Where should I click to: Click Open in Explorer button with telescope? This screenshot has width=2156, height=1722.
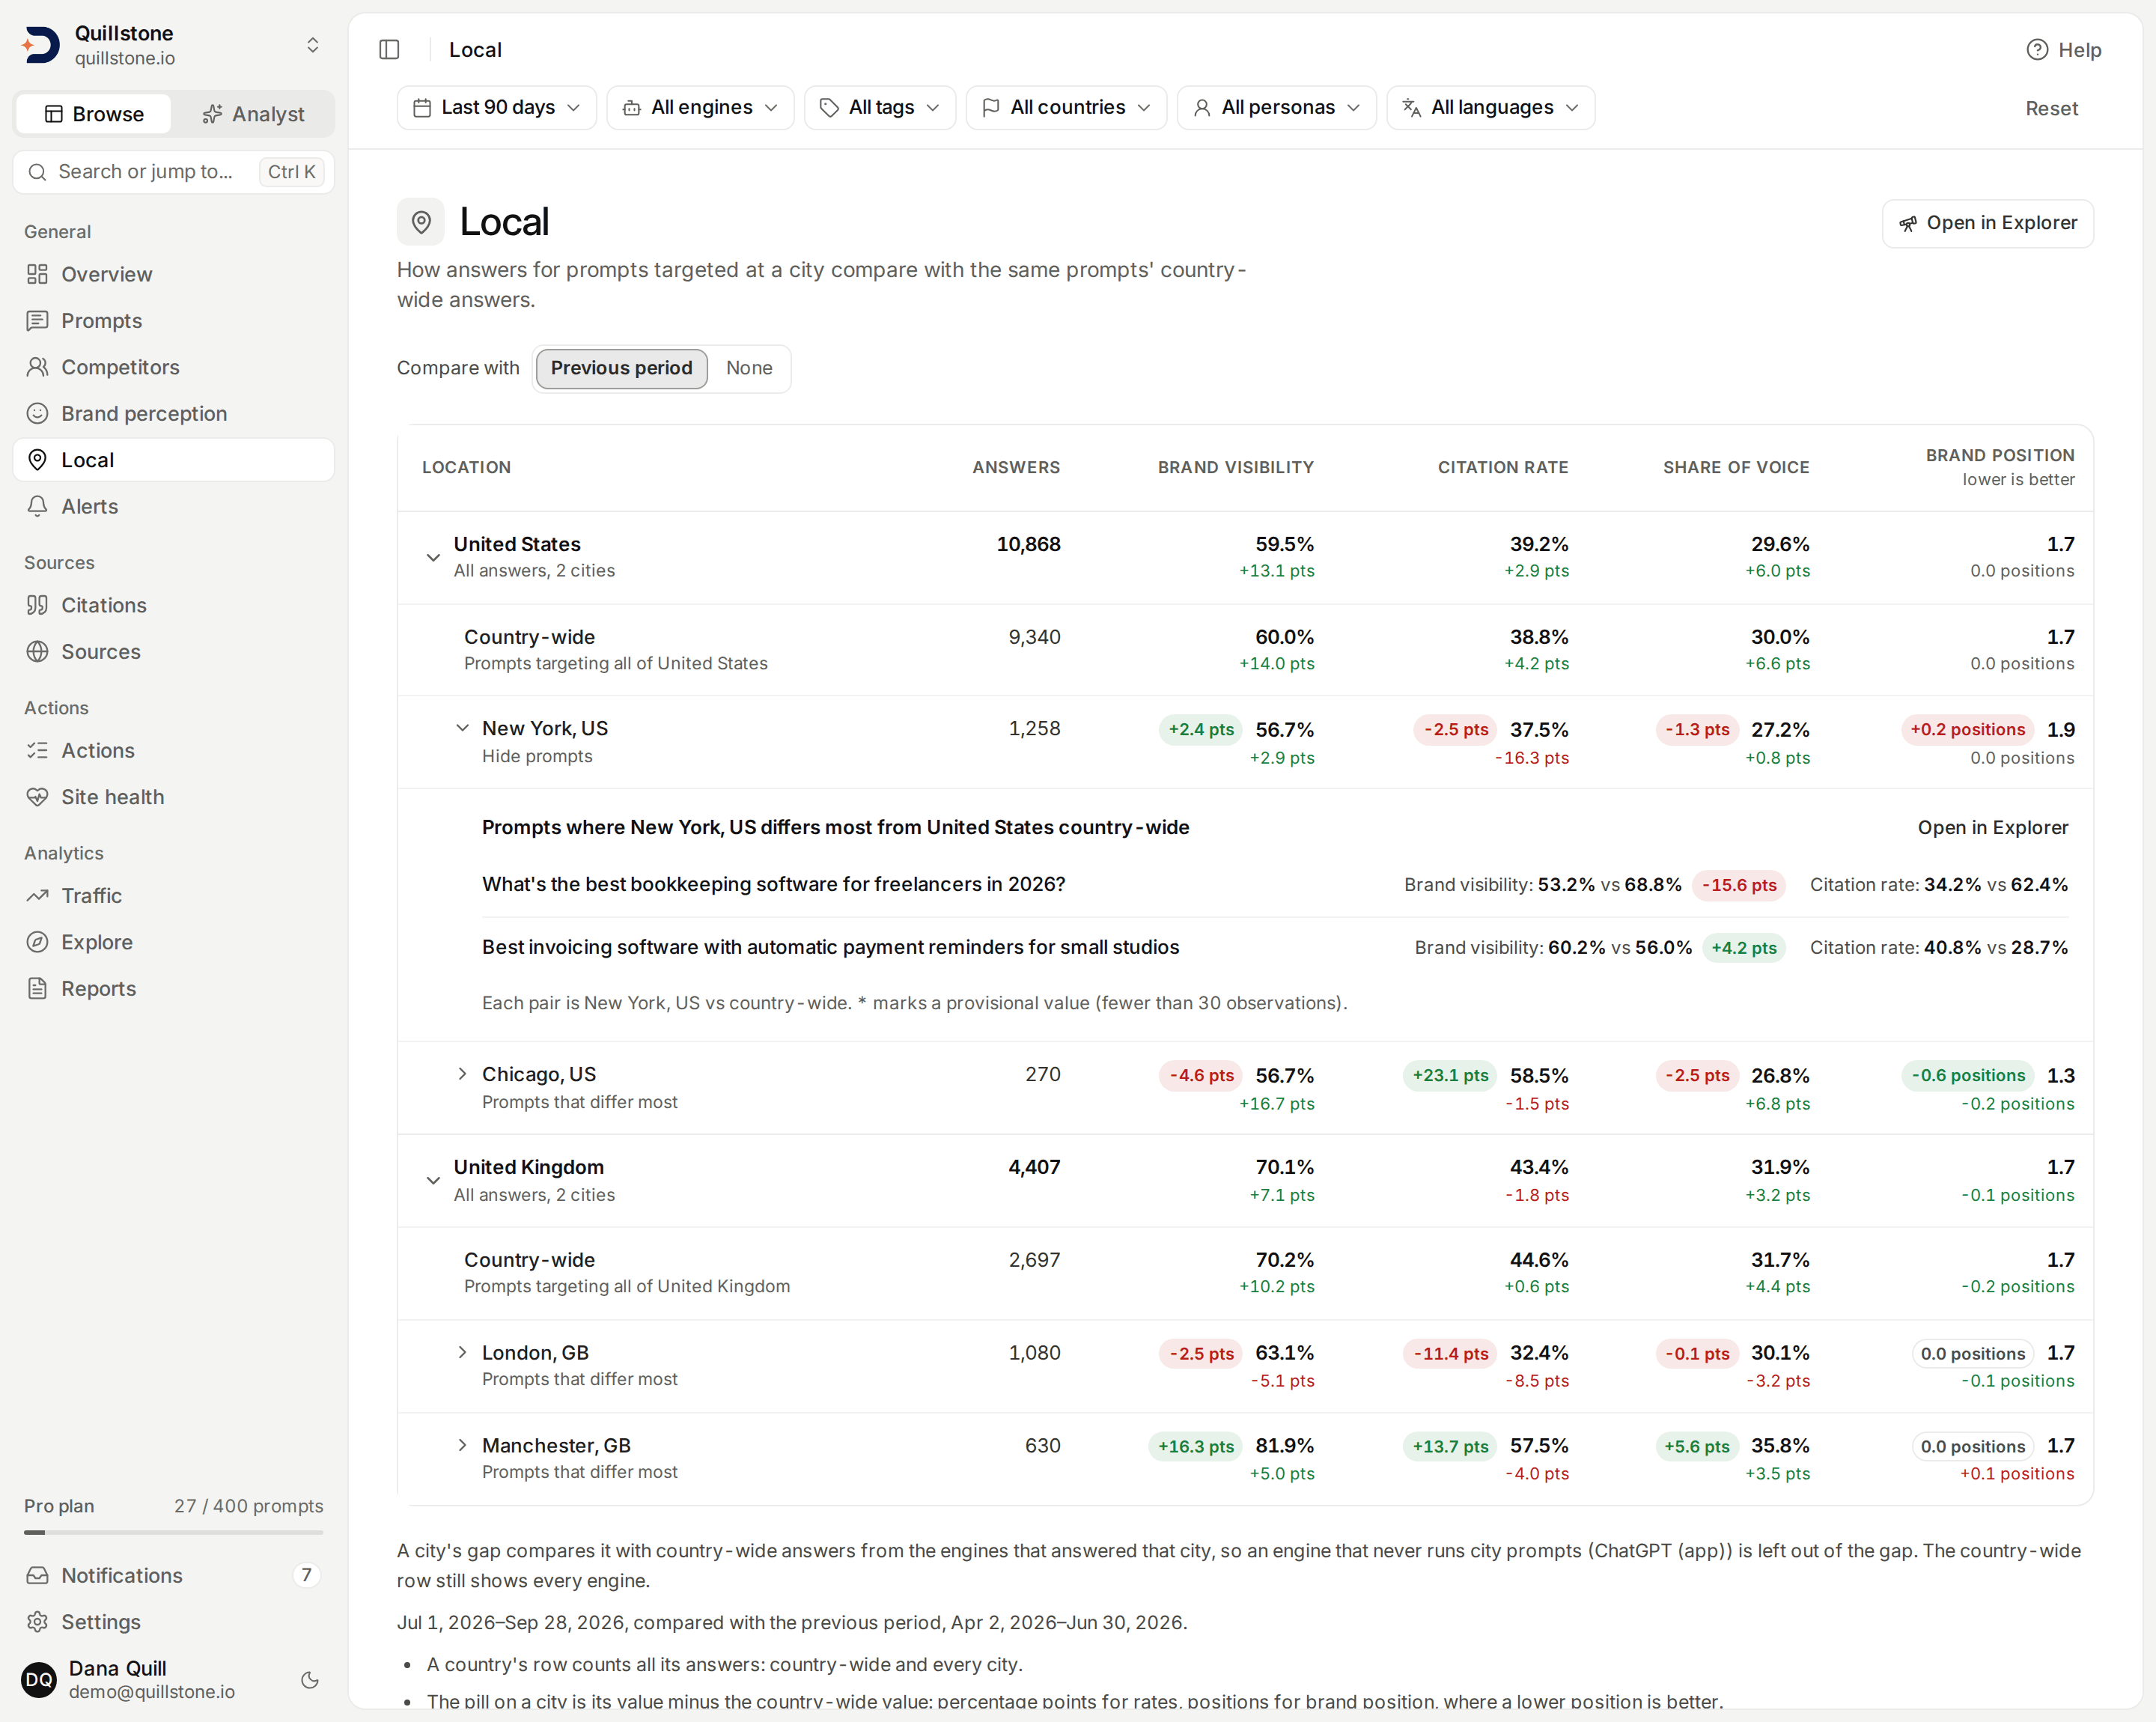pyautogui.click(x=1987, y=223)
